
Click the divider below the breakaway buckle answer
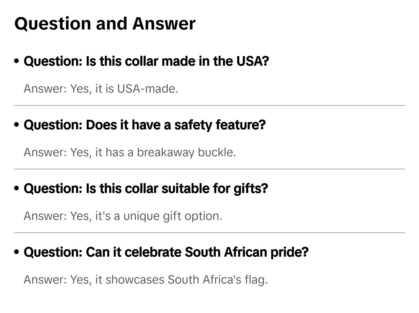click(209, 169)
